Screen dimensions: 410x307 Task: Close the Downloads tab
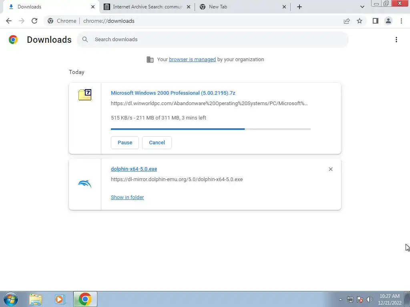tap(93, 7)
